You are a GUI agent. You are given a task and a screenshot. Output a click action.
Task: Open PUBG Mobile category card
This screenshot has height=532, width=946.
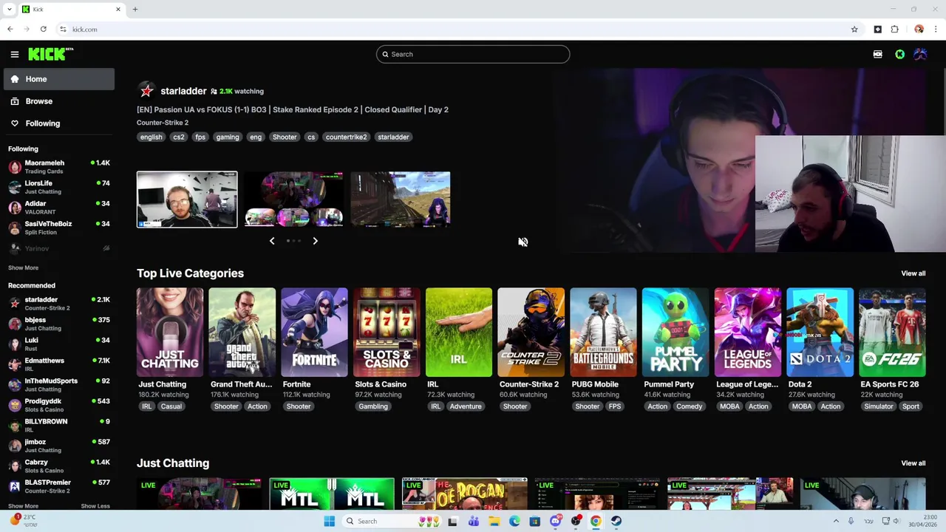coord(603,332)
